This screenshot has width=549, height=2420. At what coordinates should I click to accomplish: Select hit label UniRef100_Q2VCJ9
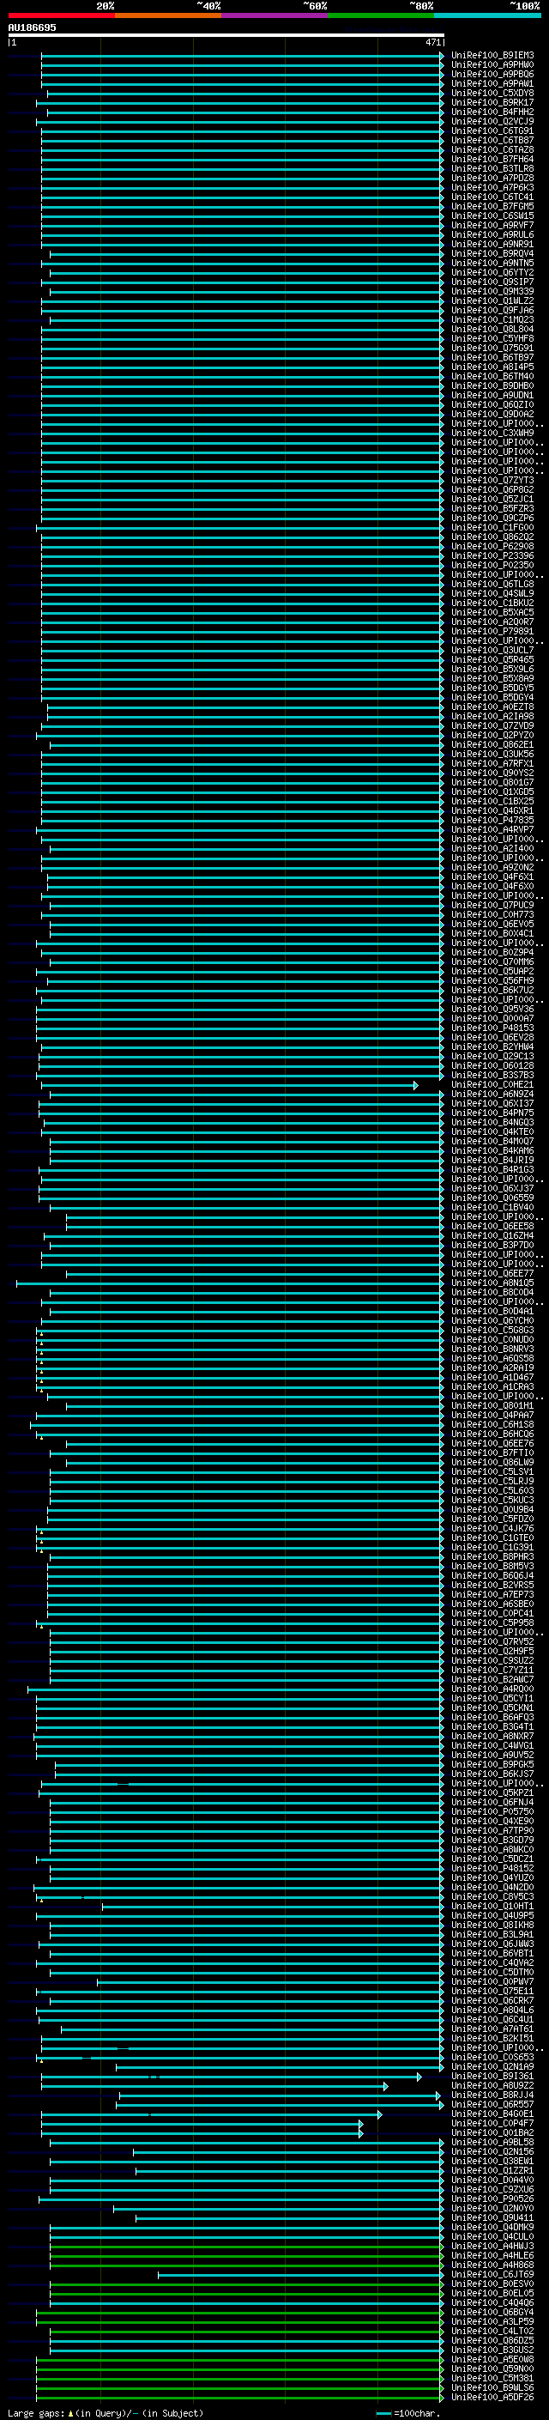pos(492,121)
